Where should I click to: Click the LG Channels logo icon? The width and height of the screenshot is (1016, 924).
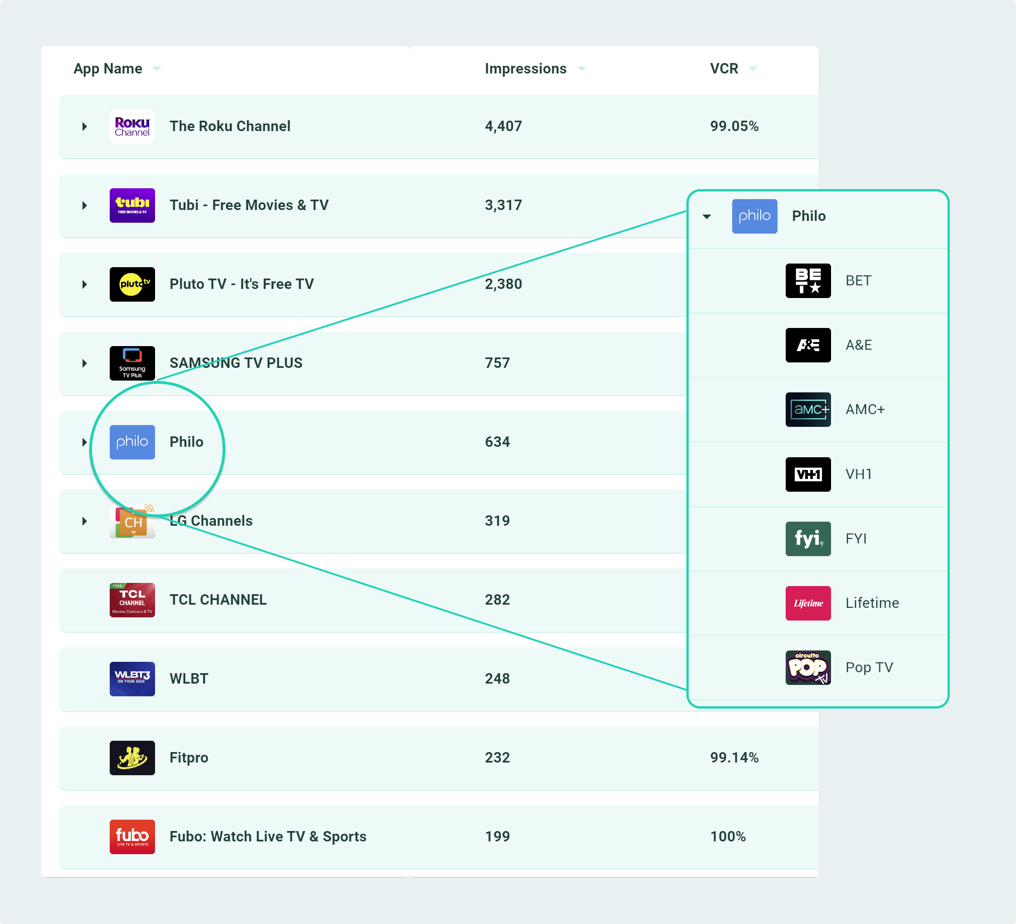click(132, 521)
